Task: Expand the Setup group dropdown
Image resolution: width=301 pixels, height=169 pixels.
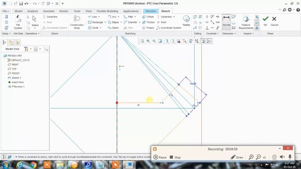Action: [x=6, y=33]
